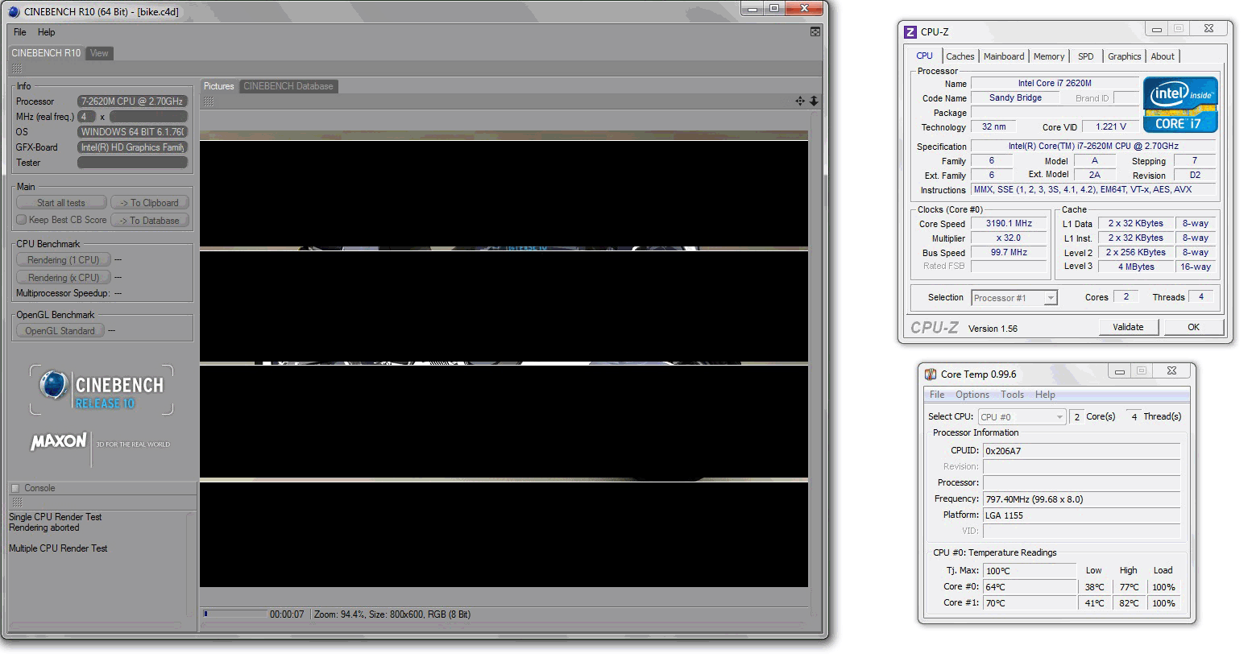The height and width of the screenshot is (666, 1252).
Task: Click OK in the CPU-Z window
Action: (1193, 327)
